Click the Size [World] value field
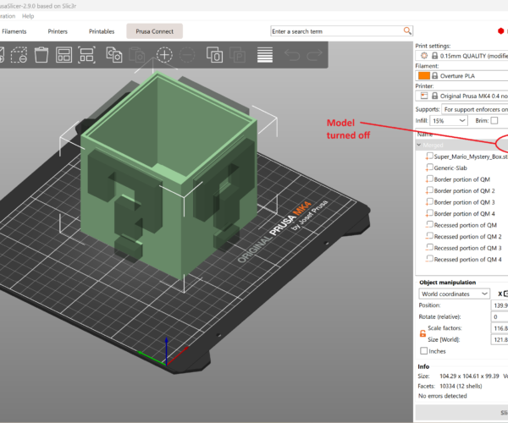 500,339
